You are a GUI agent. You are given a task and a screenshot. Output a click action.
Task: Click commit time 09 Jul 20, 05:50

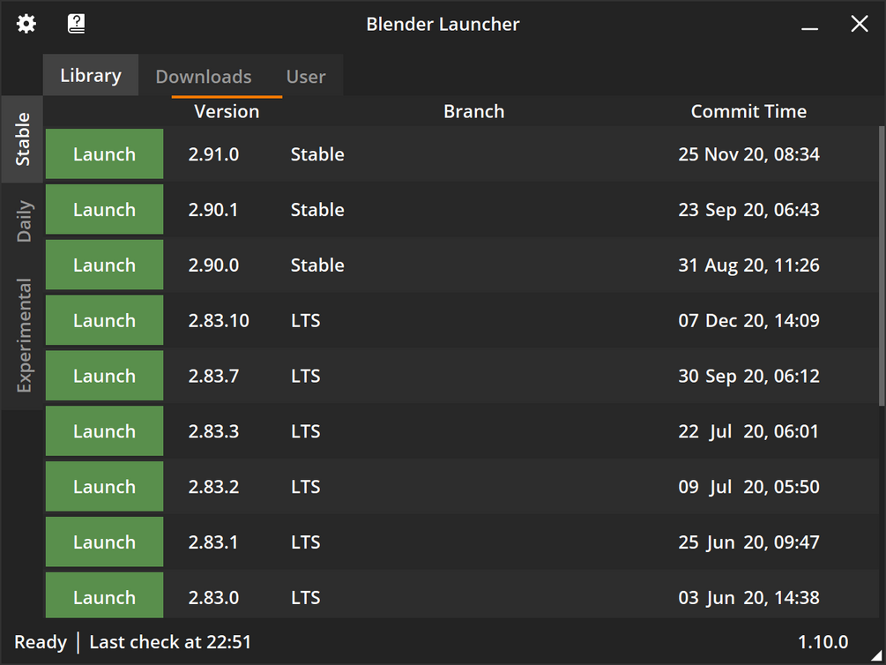tap(748, 487)
